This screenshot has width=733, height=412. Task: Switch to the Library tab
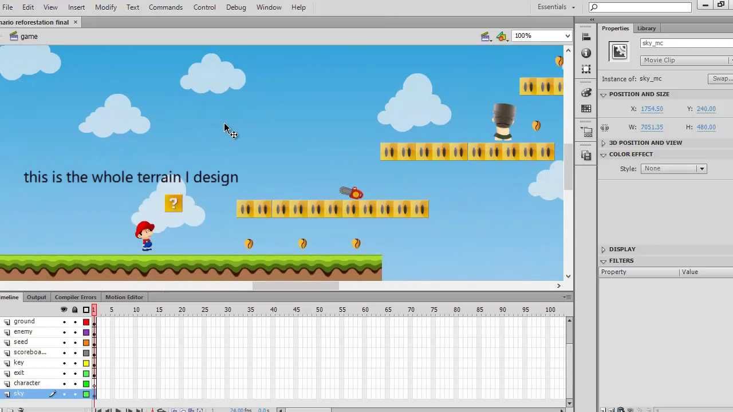(x=647, y=28)
